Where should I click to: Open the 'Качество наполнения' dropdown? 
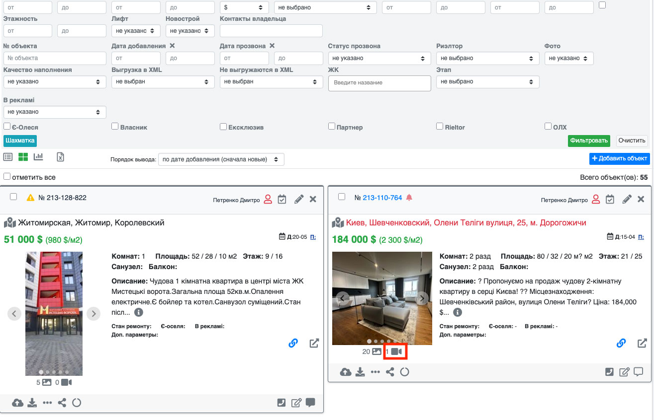54,82
